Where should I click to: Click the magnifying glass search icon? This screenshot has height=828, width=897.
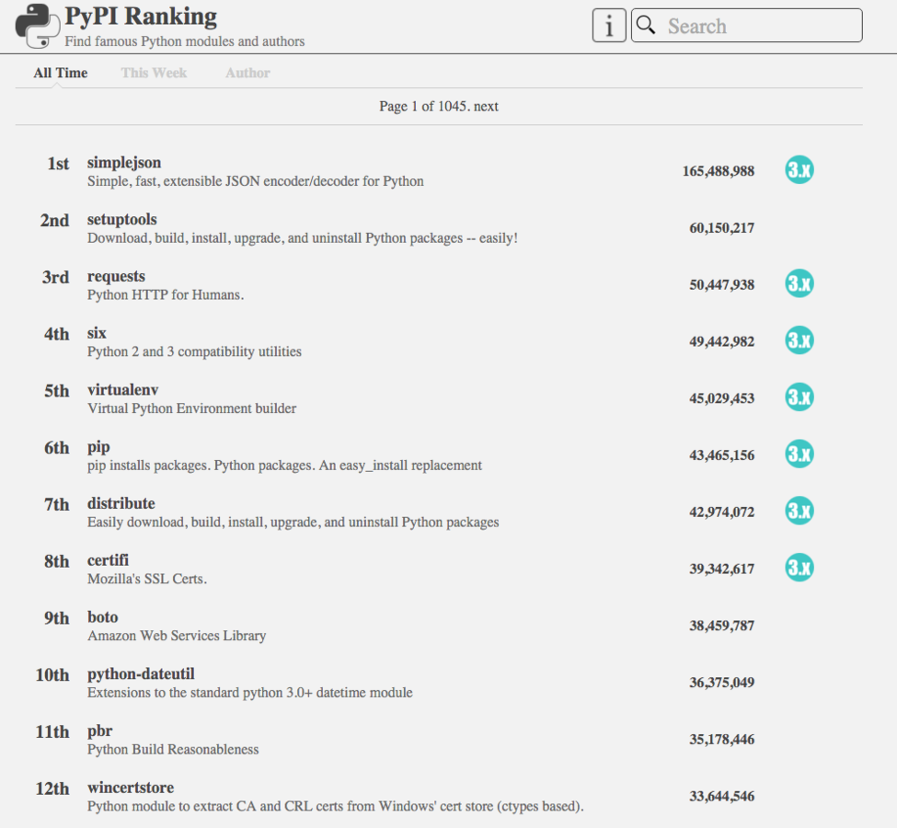click(x=646, y=25)
